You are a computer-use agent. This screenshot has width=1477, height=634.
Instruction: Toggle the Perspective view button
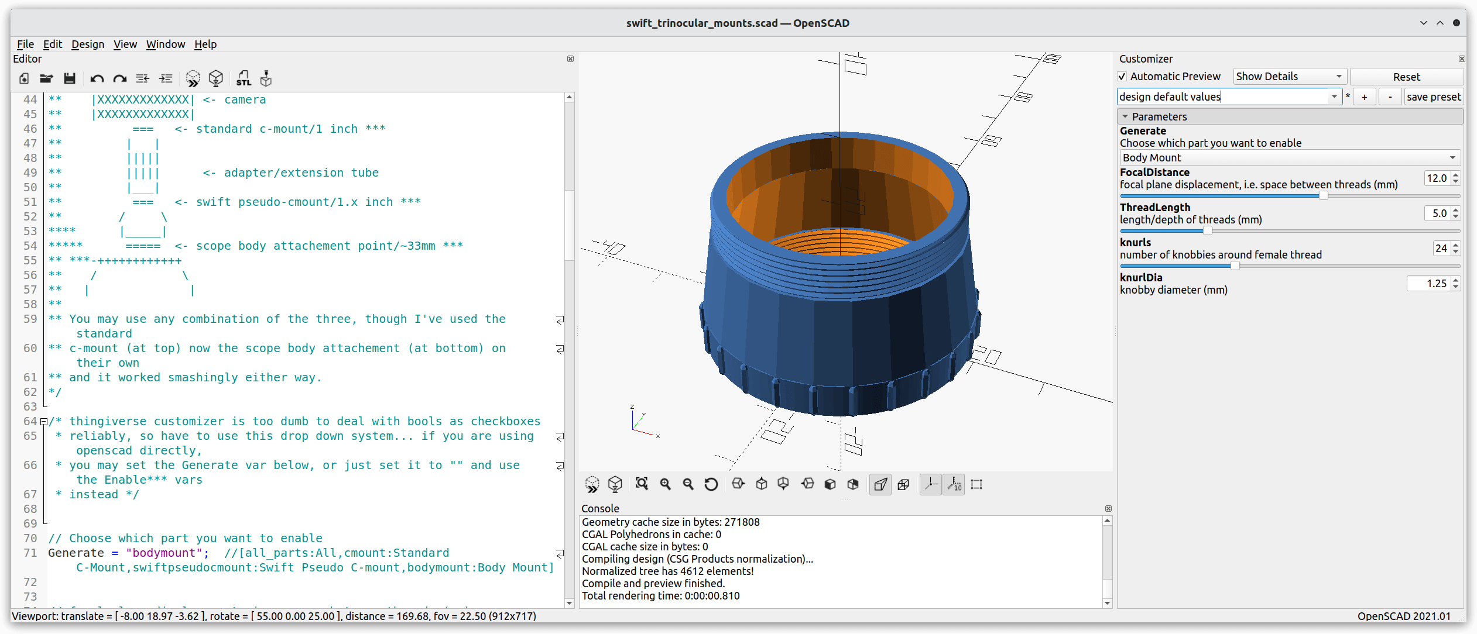pyautogui.click(x=880, y=484)
